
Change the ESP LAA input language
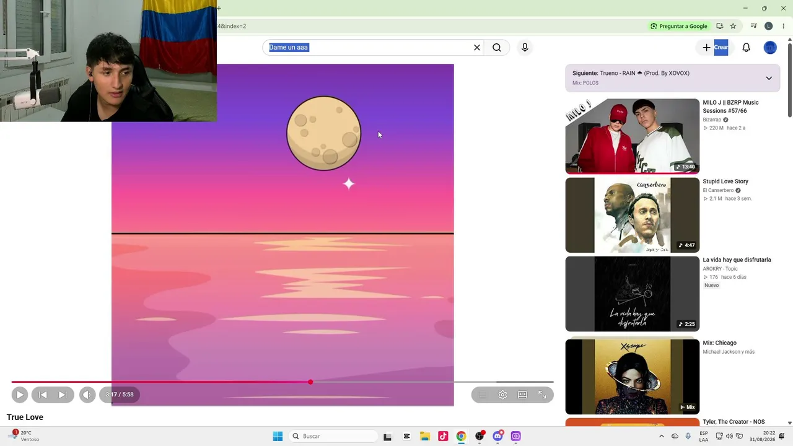704,436
